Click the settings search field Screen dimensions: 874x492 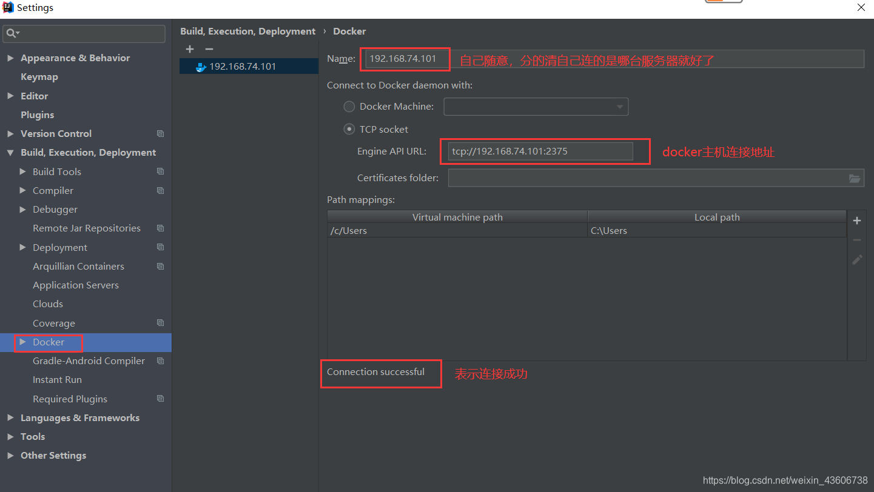(84, 33)
